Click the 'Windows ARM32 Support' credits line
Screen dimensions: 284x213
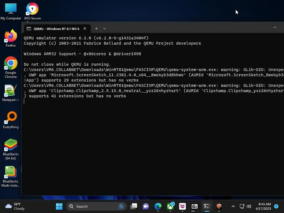click(82, 54)
